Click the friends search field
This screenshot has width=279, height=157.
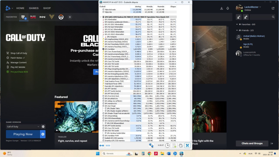(x=262, y=17)
